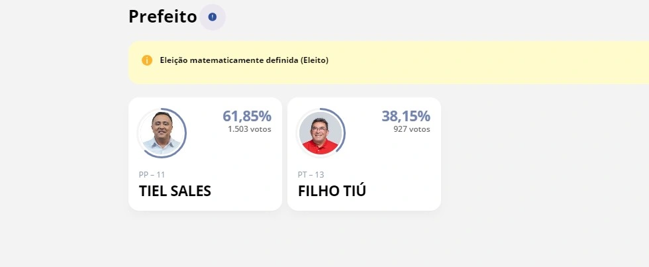The height and width of the screenshot is (267, 649).
Task: Click the 61,85% vote percentage
Action: click(x=246, y=116)
